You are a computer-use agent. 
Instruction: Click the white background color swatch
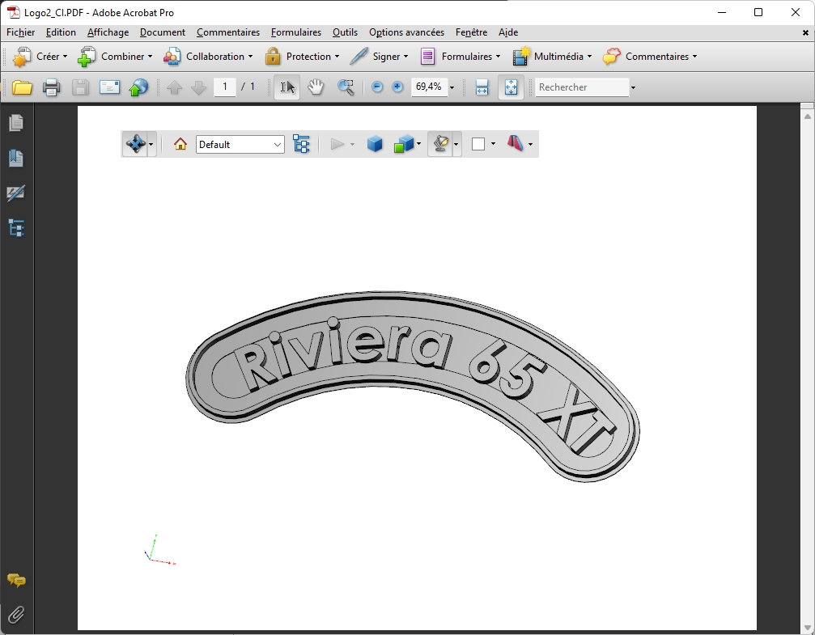pyautogui.click(x=478, y=144)
